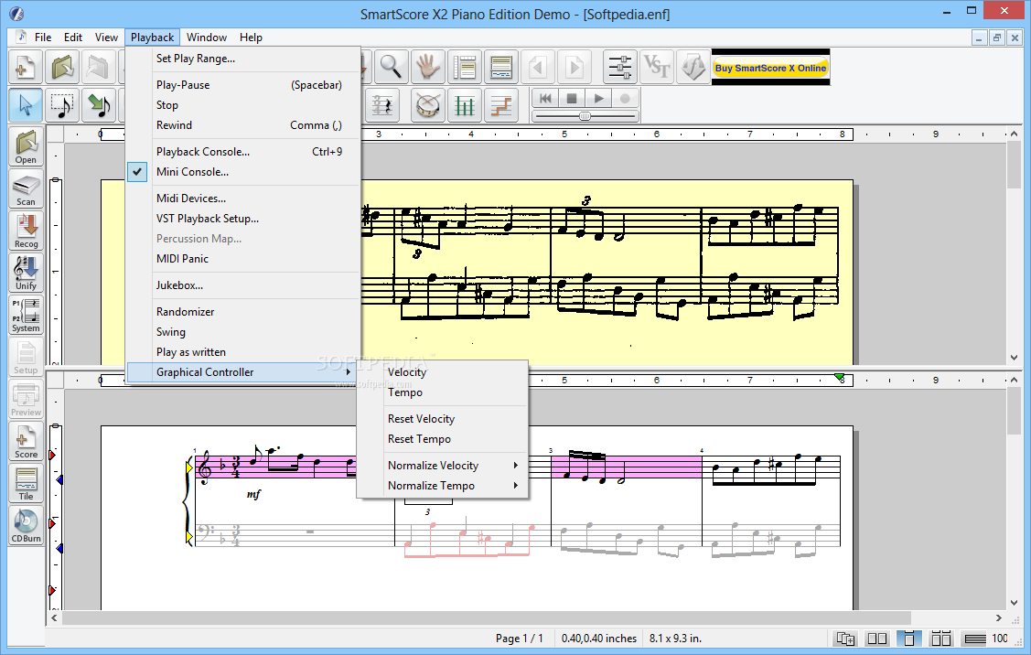Open Playback Console from menu

(243, 152)
